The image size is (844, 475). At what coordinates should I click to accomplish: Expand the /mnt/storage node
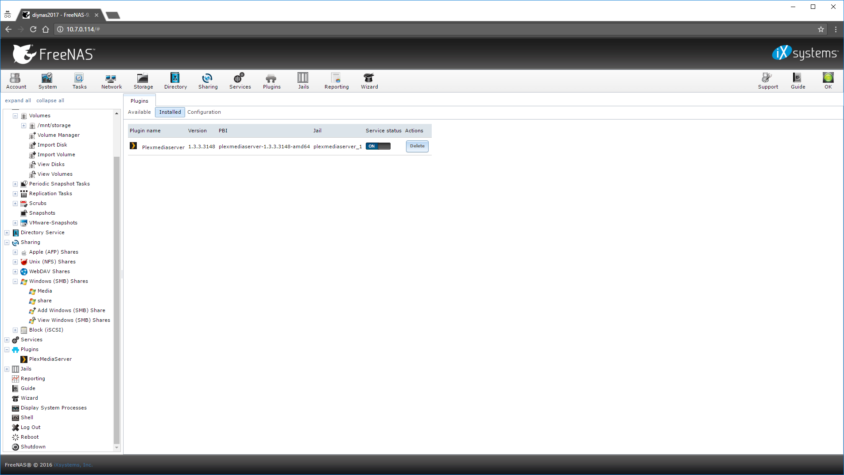[x=23, y=126]
